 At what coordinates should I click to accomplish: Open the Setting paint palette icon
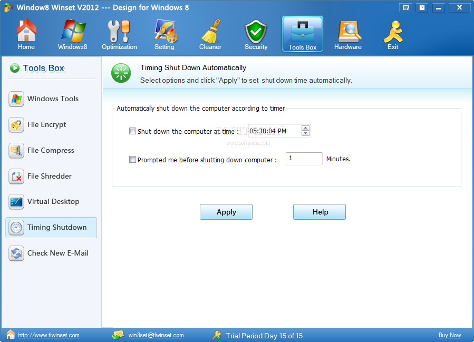point(166,31)
